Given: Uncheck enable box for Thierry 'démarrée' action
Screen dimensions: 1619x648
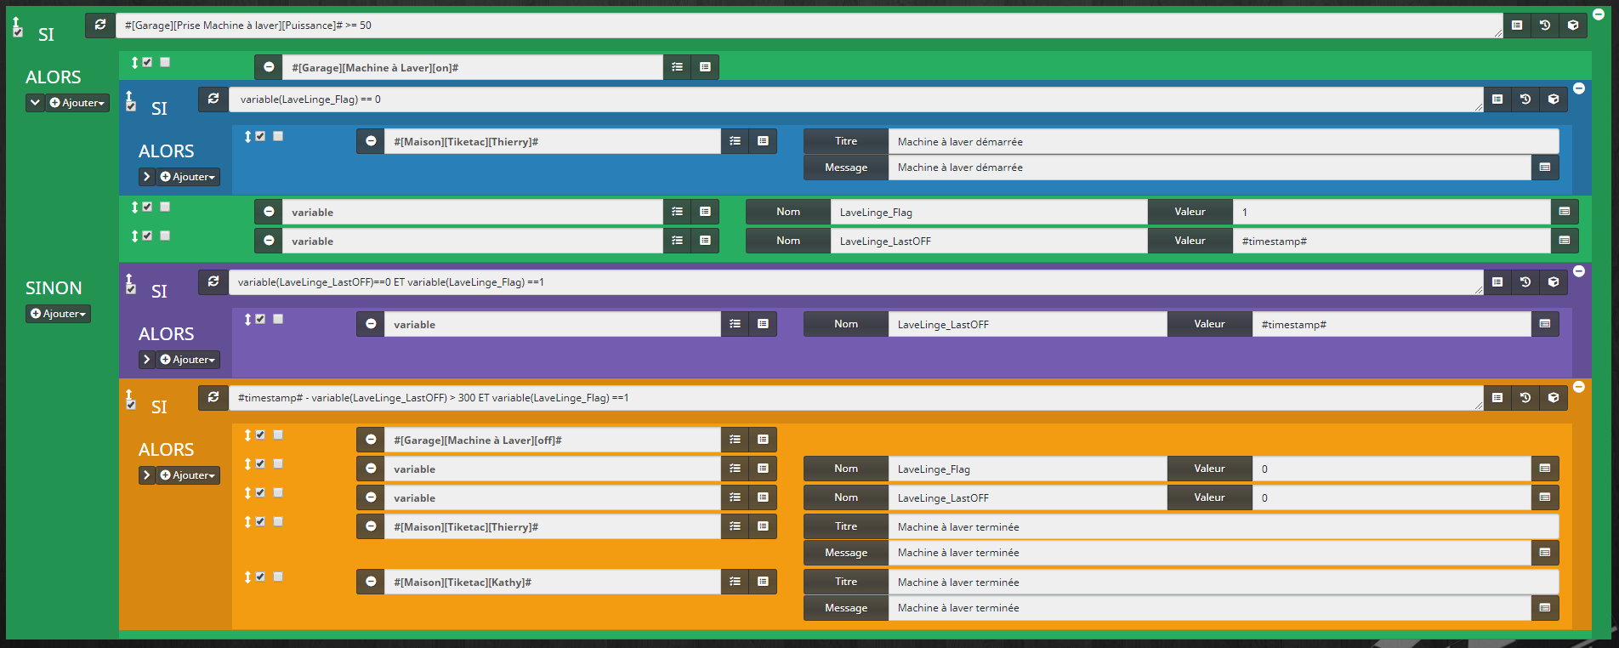Looking at the screenshot, I should (260, 136).
